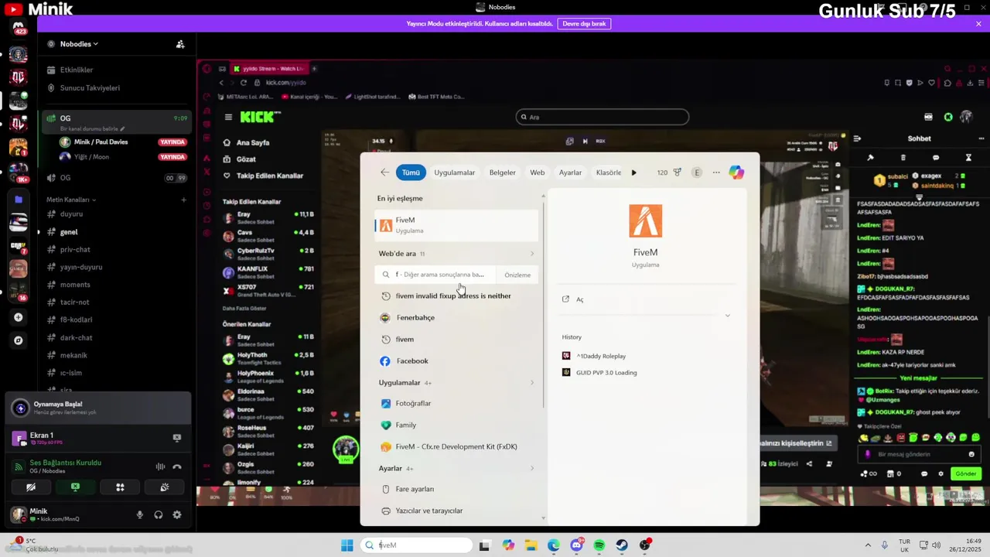
Task: Dismiss the purple streamer mode banner
Action: tap(978, 24)
